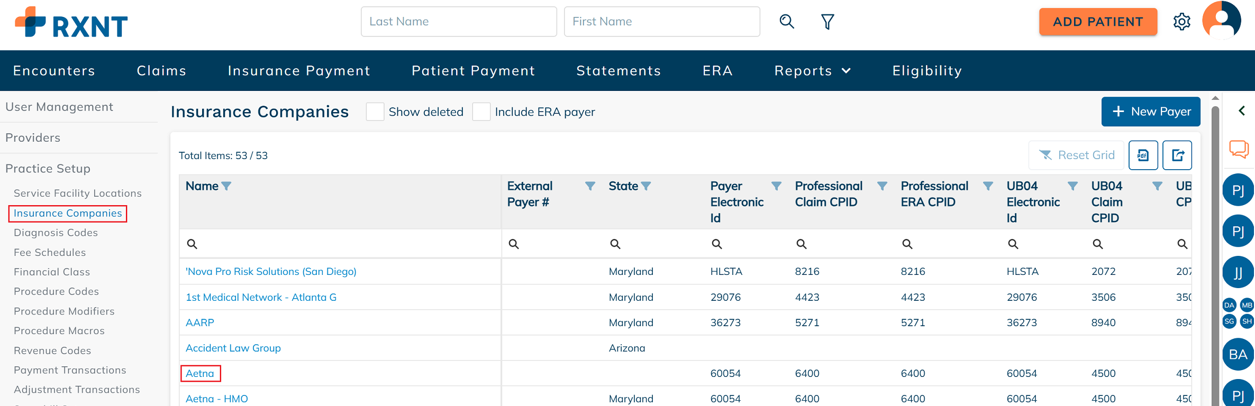This screenshot has height=406, width=1255.
Task: Go to the Claims tab
Action: pyautogui.click(x=161, y=71)
